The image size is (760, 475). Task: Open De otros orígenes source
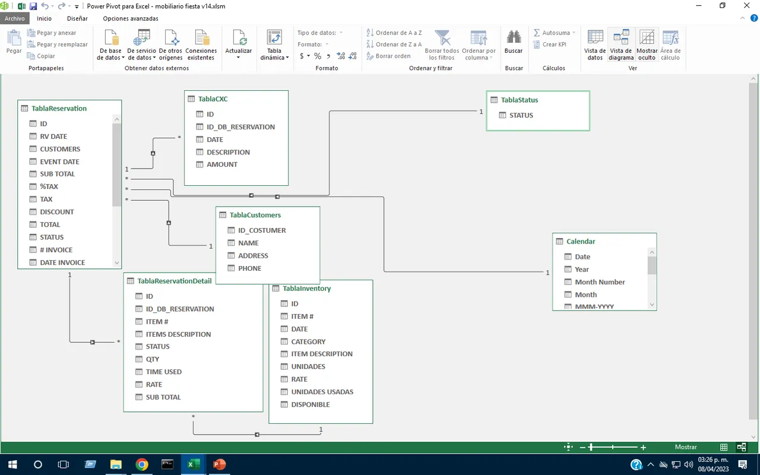pos(171,45)
